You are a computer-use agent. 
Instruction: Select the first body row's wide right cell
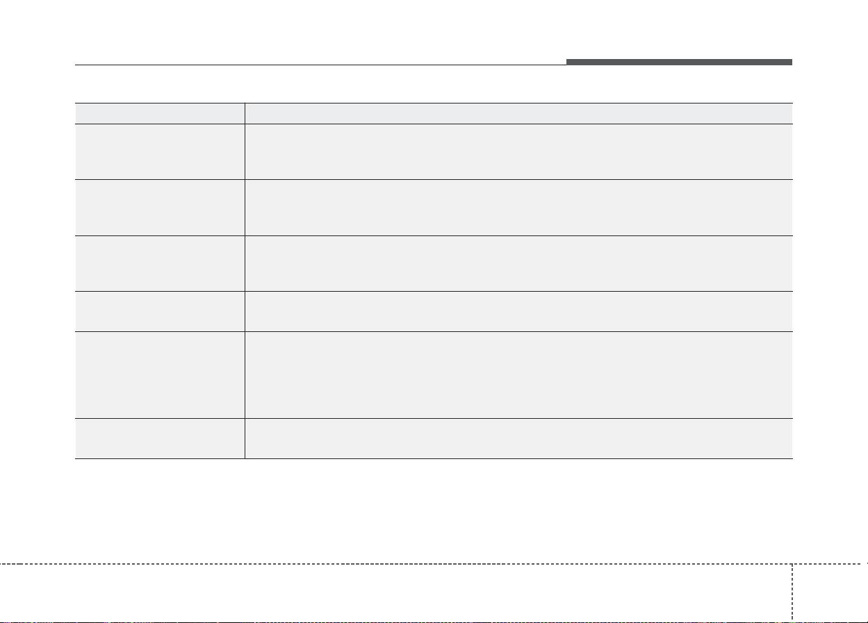518,151
